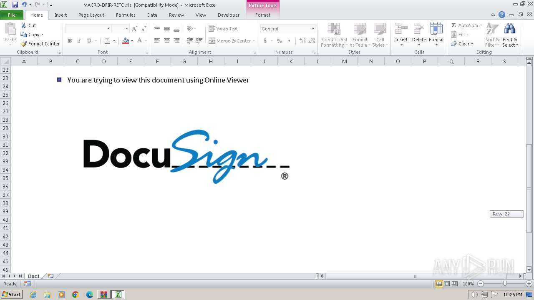Viewport: 534px width, 300px height.
Task: Click the Insert Worksheet tab icon
Action: (x=50, y=276)
